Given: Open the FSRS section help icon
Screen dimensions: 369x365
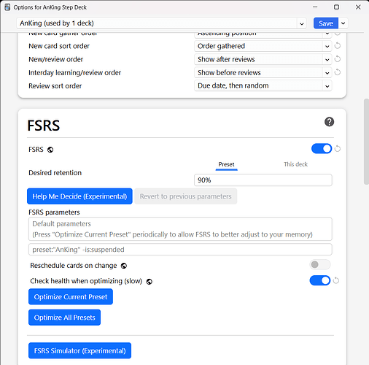Looking at the screenshot, I should point(329,122).
